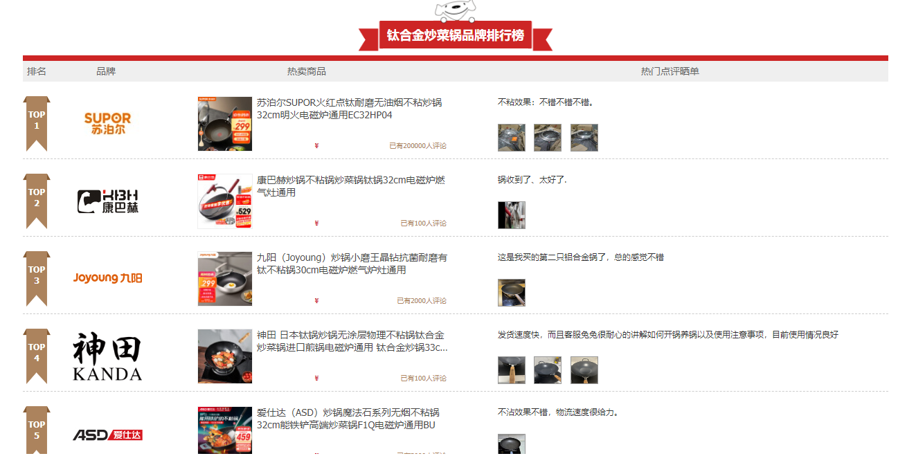Screen dimensions: 907x456
Task: Click the 已有200000人评论 review count
Action: point(417,146)
